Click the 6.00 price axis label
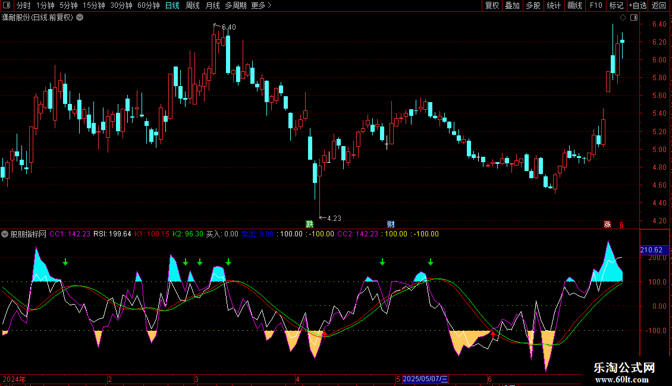 pyautogui.click(x=659, y=60)
